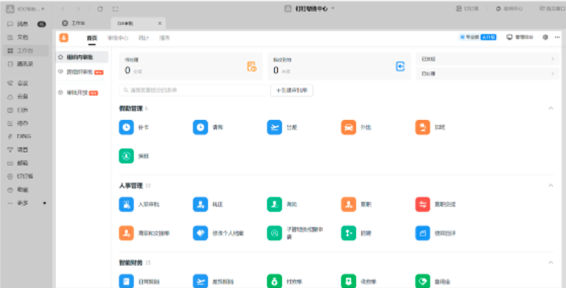Click the form search input field
The image size is (566, 288).
193,90
